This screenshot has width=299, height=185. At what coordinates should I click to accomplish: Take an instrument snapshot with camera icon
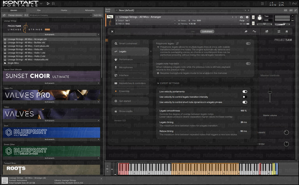[241, 17]
